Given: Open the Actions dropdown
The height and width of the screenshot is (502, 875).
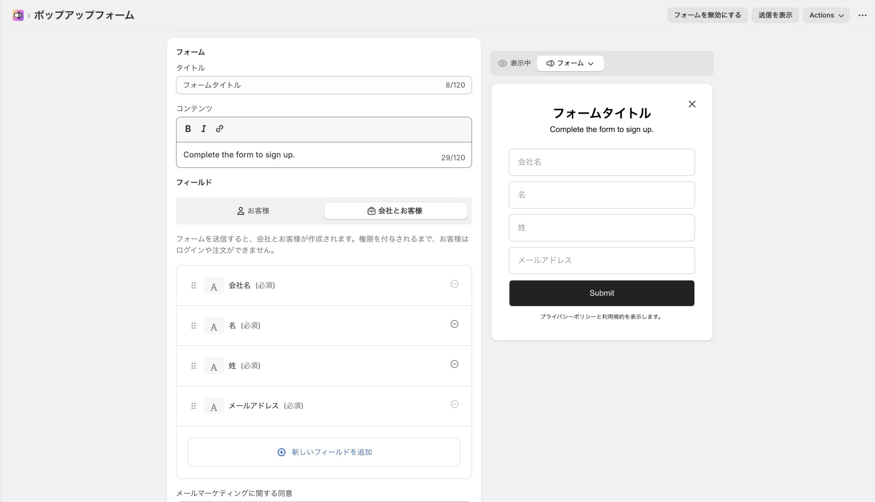Looking at the screenshot, I should click(x=826, y=15).
